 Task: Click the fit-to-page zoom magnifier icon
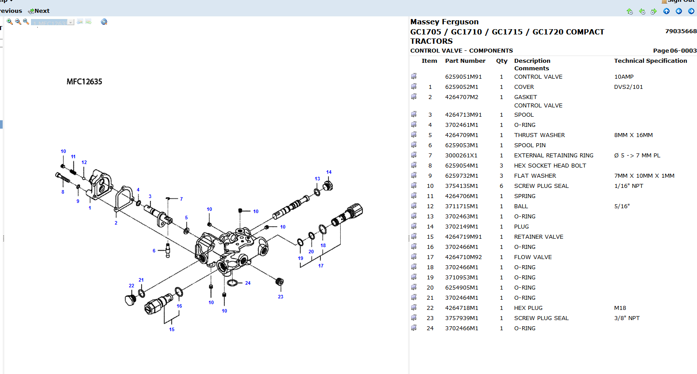[26, 22]
